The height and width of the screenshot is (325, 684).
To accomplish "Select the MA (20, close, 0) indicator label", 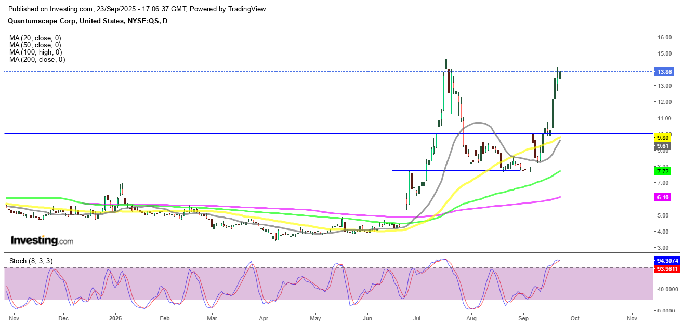I will [x=35, y=38].
